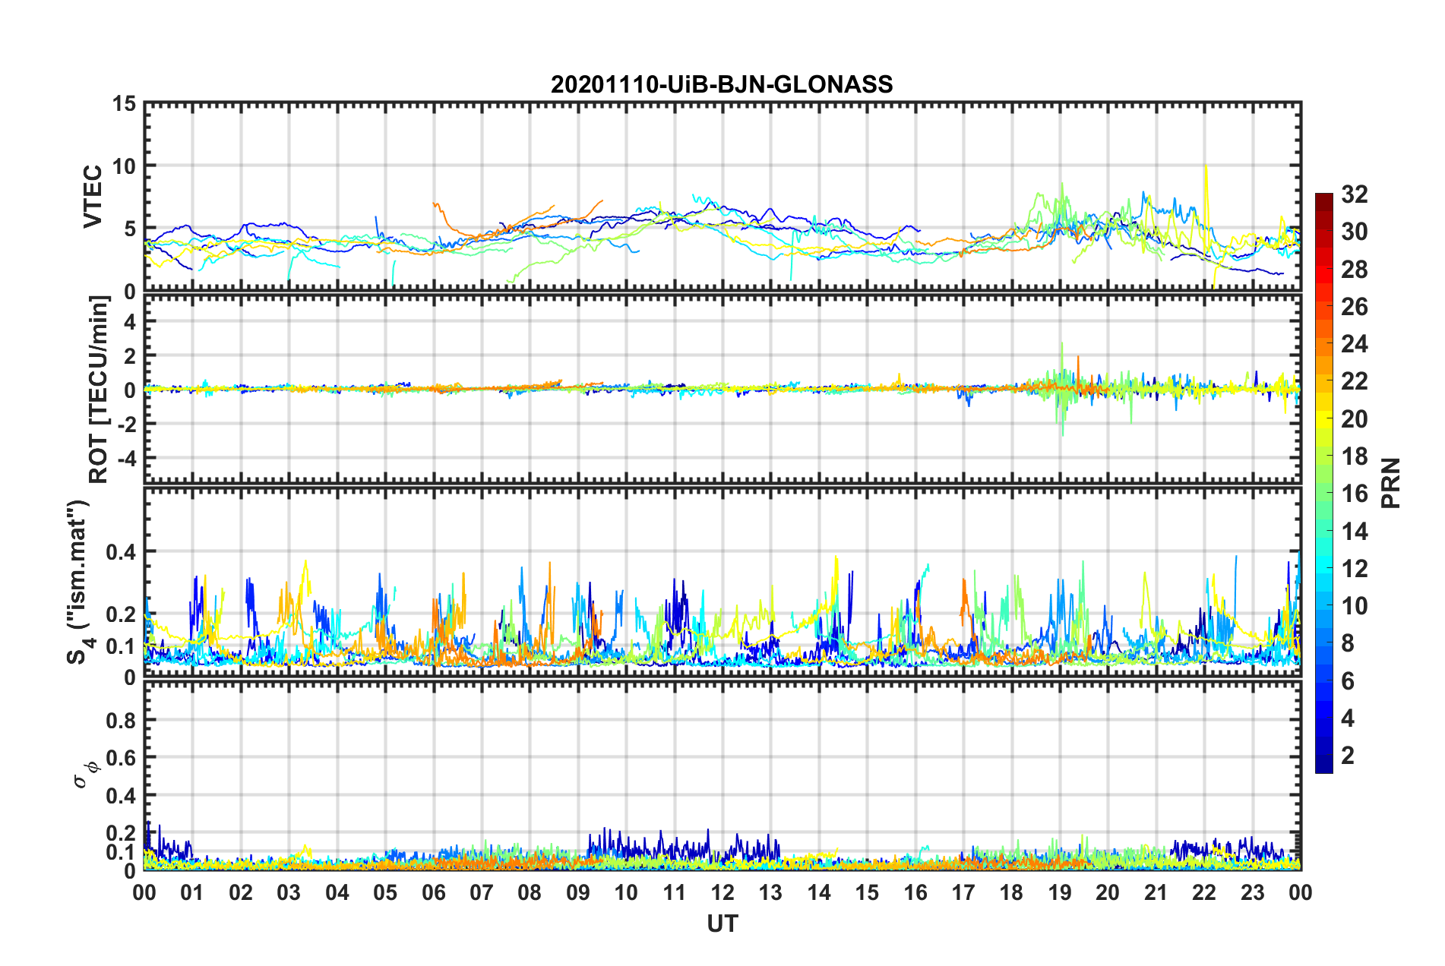Click x-axis tick label 01

[x=192, y=893]
